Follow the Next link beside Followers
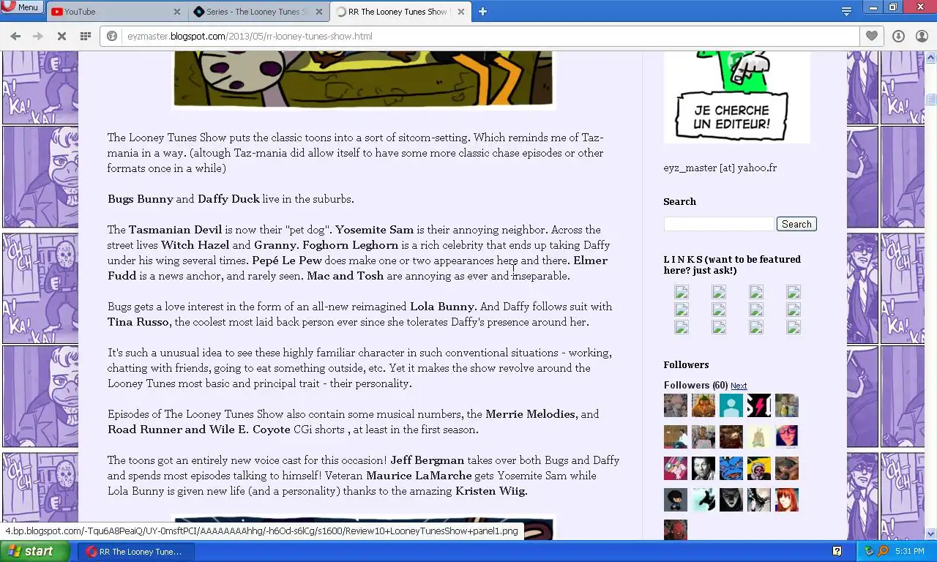 tap(739, 386)
